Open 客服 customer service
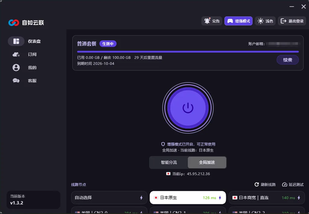Viewport: 309px width, 214px height. point(25,81)
